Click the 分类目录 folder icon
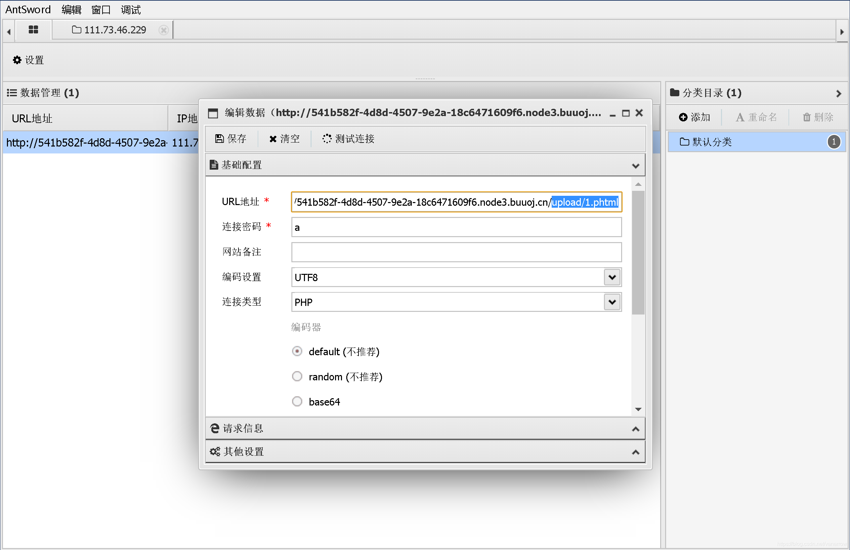The image size is (850, 550). [x=674, y=93]
